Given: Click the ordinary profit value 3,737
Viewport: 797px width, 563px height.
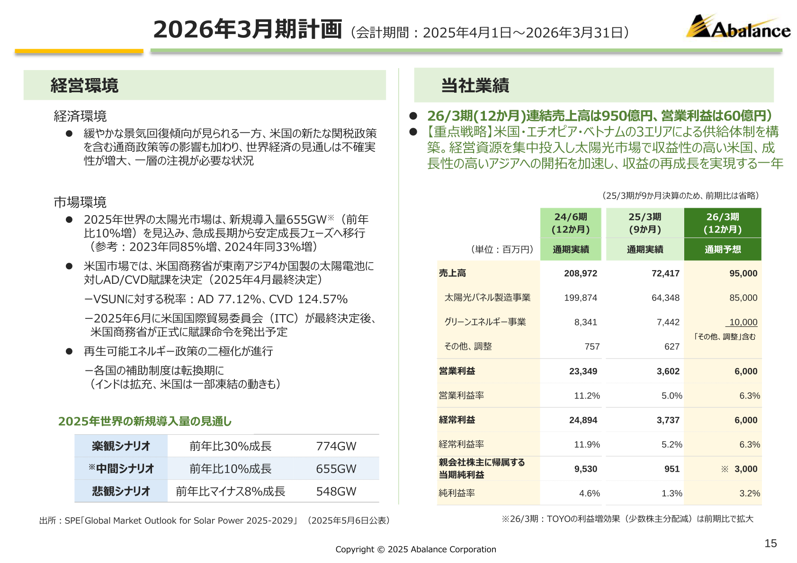Looking at the screenshot, I should coord(668,420).
